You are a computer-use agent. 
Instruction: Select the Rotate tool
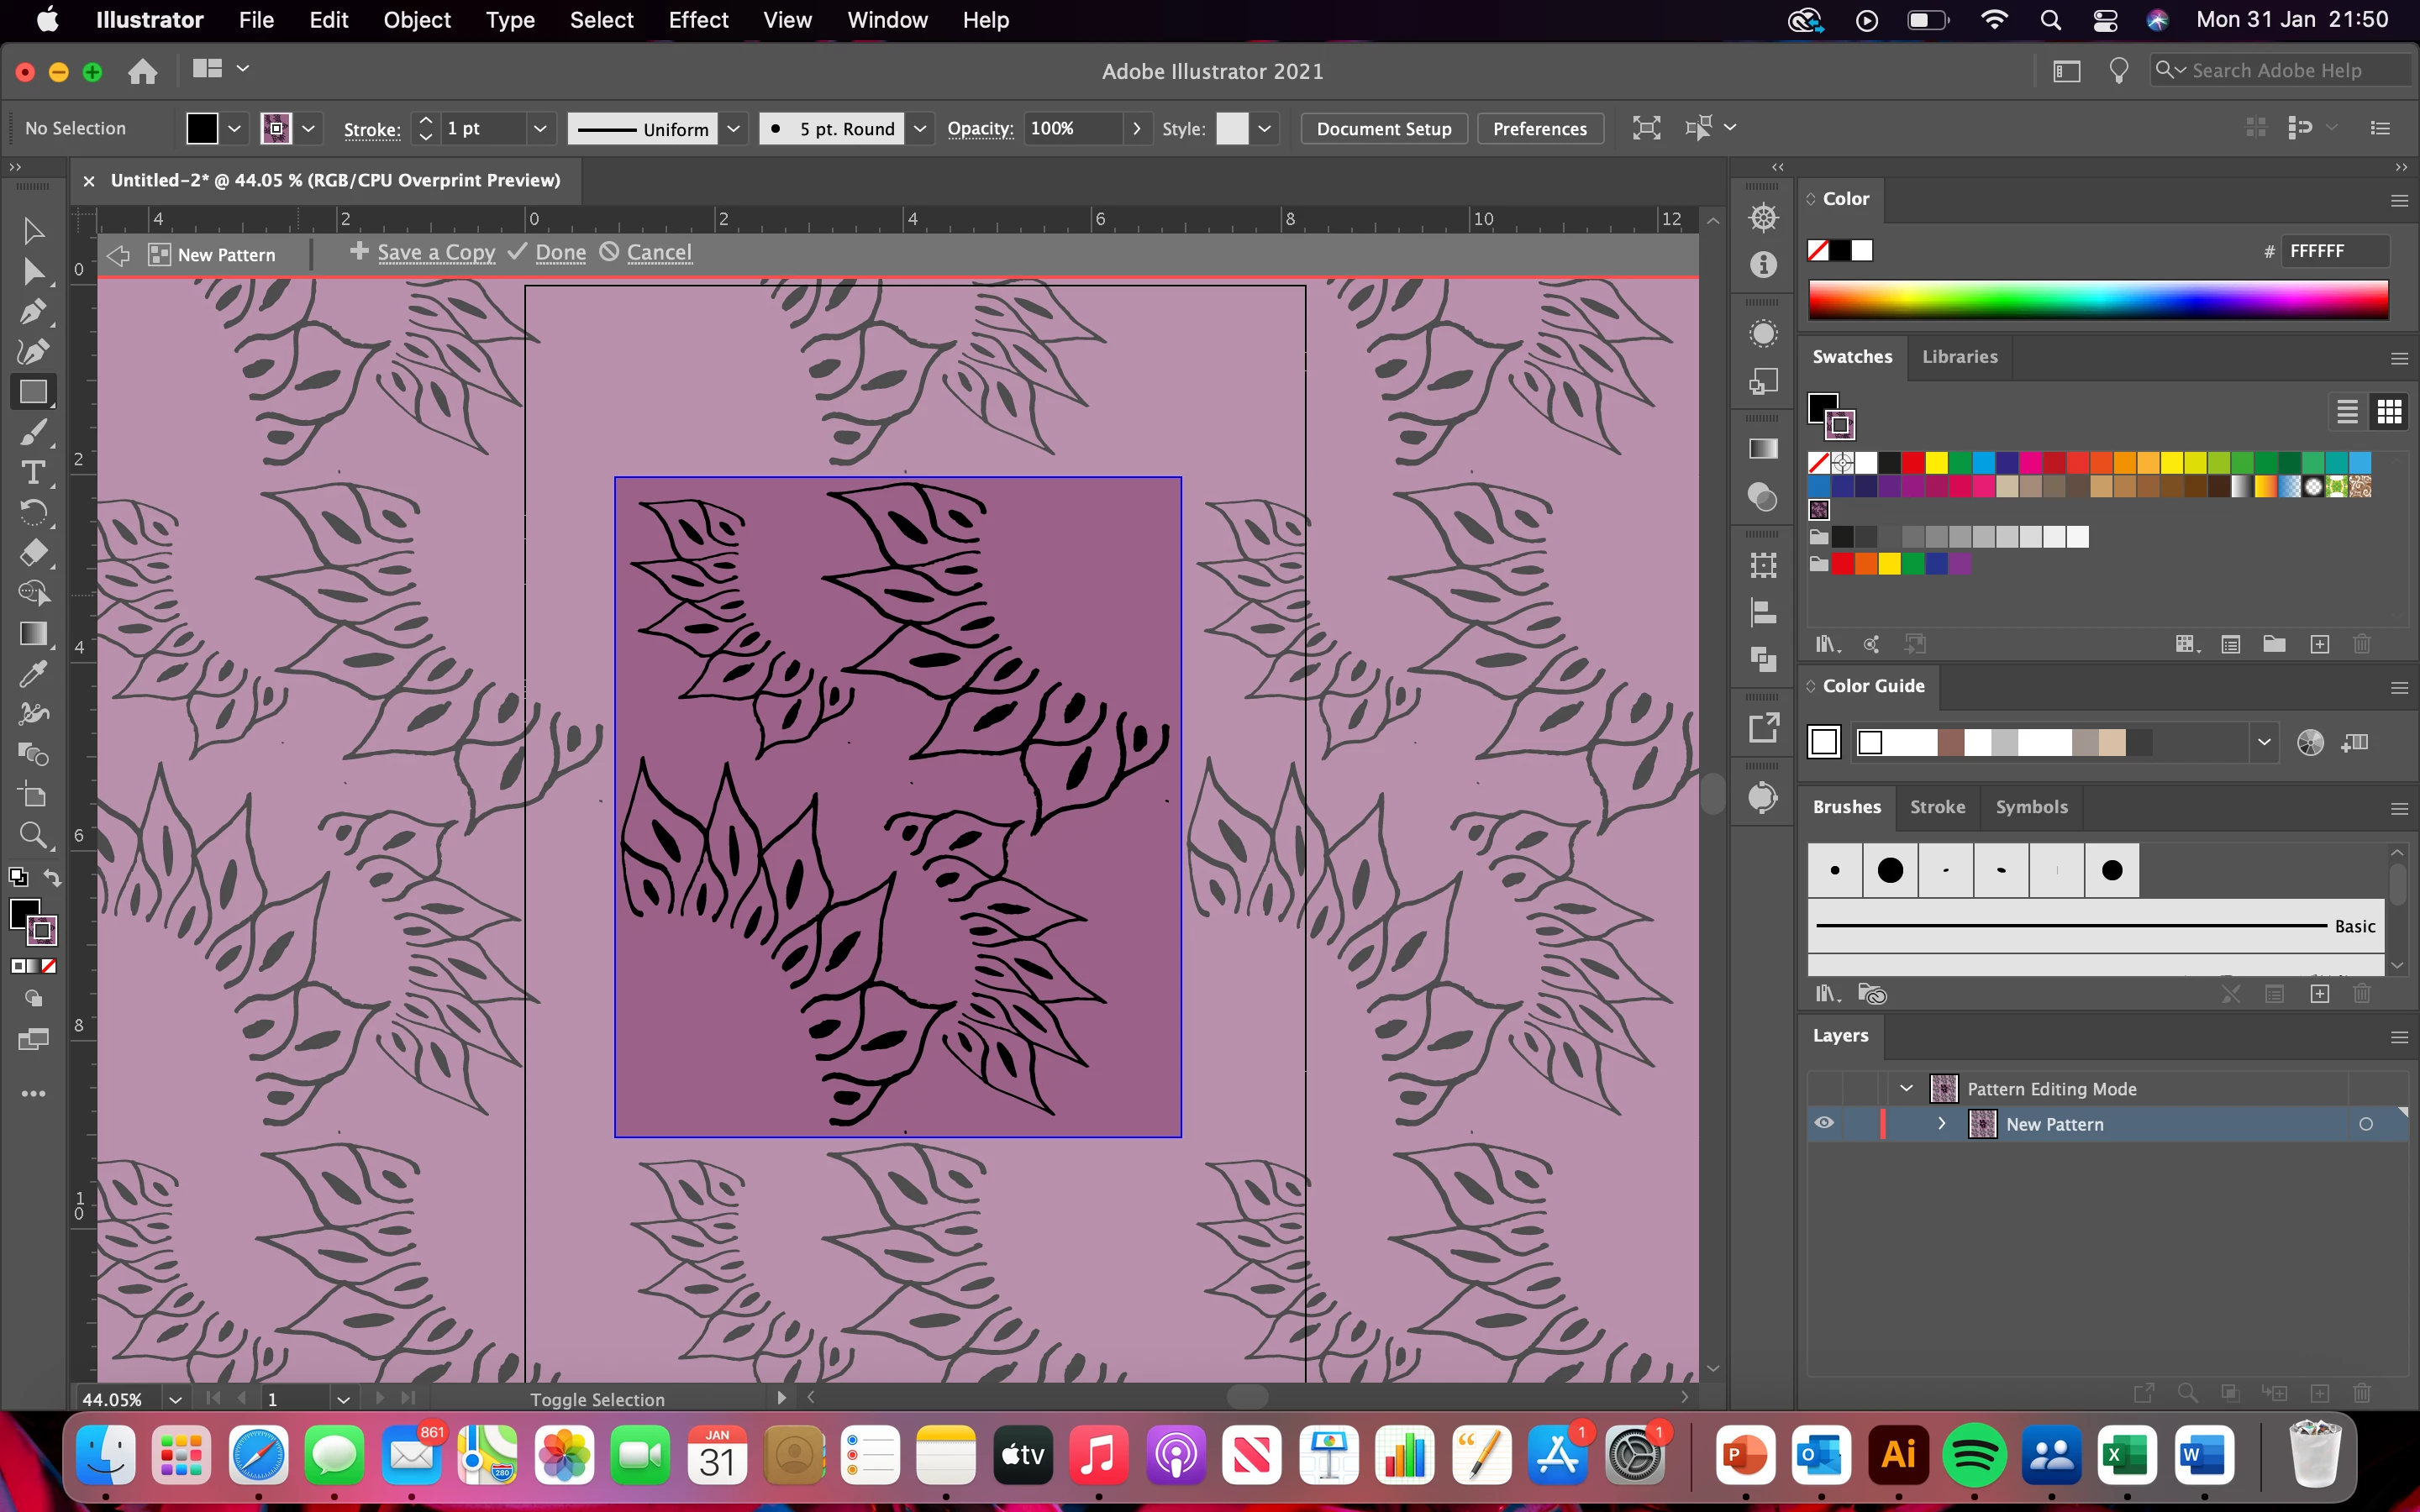(x=32, y=512)
